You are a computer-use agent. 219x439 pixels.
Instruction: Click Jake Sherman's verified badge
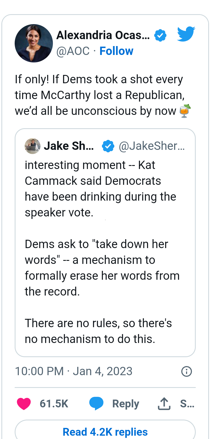[x=108, y=146]
